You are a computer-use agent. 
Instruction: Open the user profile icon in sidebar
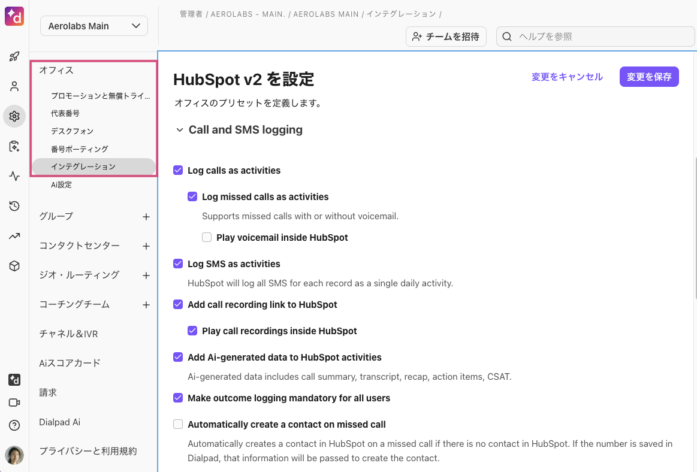click(14, 86)
